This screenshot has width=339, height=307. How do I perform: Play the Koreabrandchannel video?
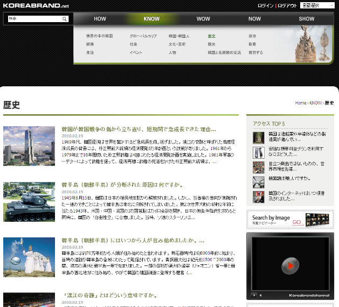click(x=290, y=266)
